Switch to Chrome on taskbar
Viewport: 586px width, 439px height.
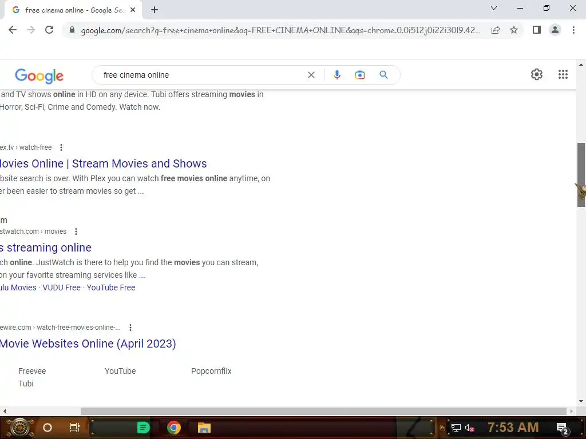point(174,428)
